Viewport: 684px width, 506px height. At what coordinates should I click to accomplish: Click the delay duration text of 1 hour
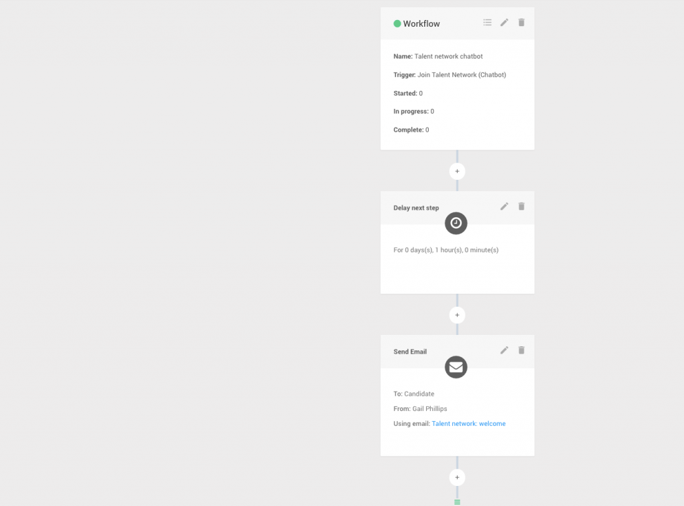point(446,250)
